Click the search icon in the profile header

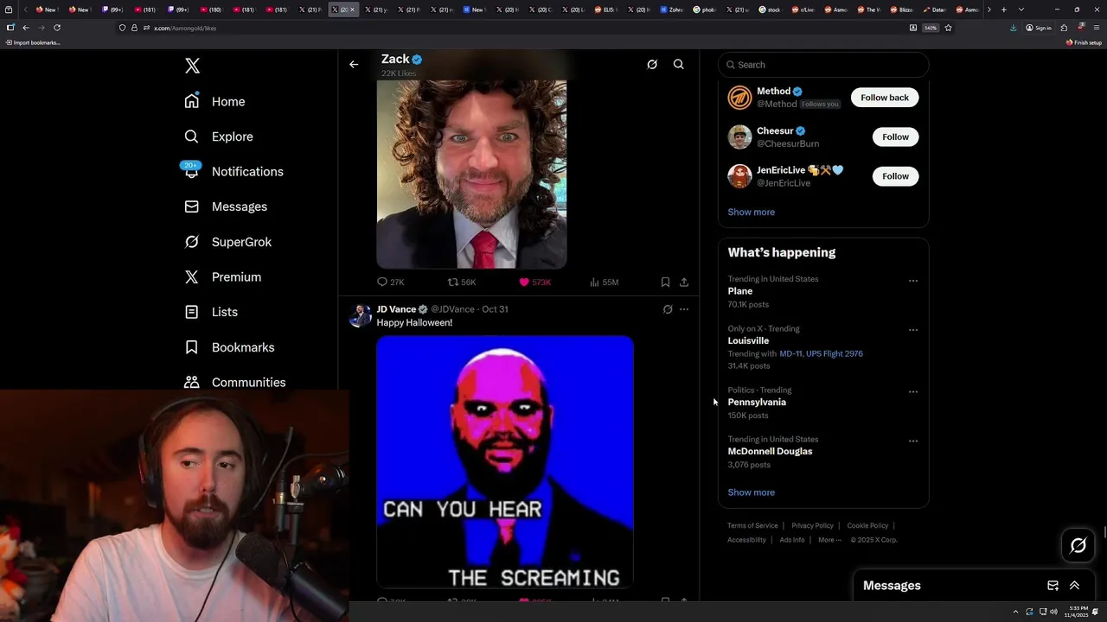[x=679, y=64]
